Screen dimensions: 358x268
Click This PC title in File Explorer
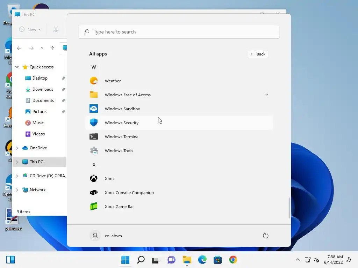tap(28, 15)
